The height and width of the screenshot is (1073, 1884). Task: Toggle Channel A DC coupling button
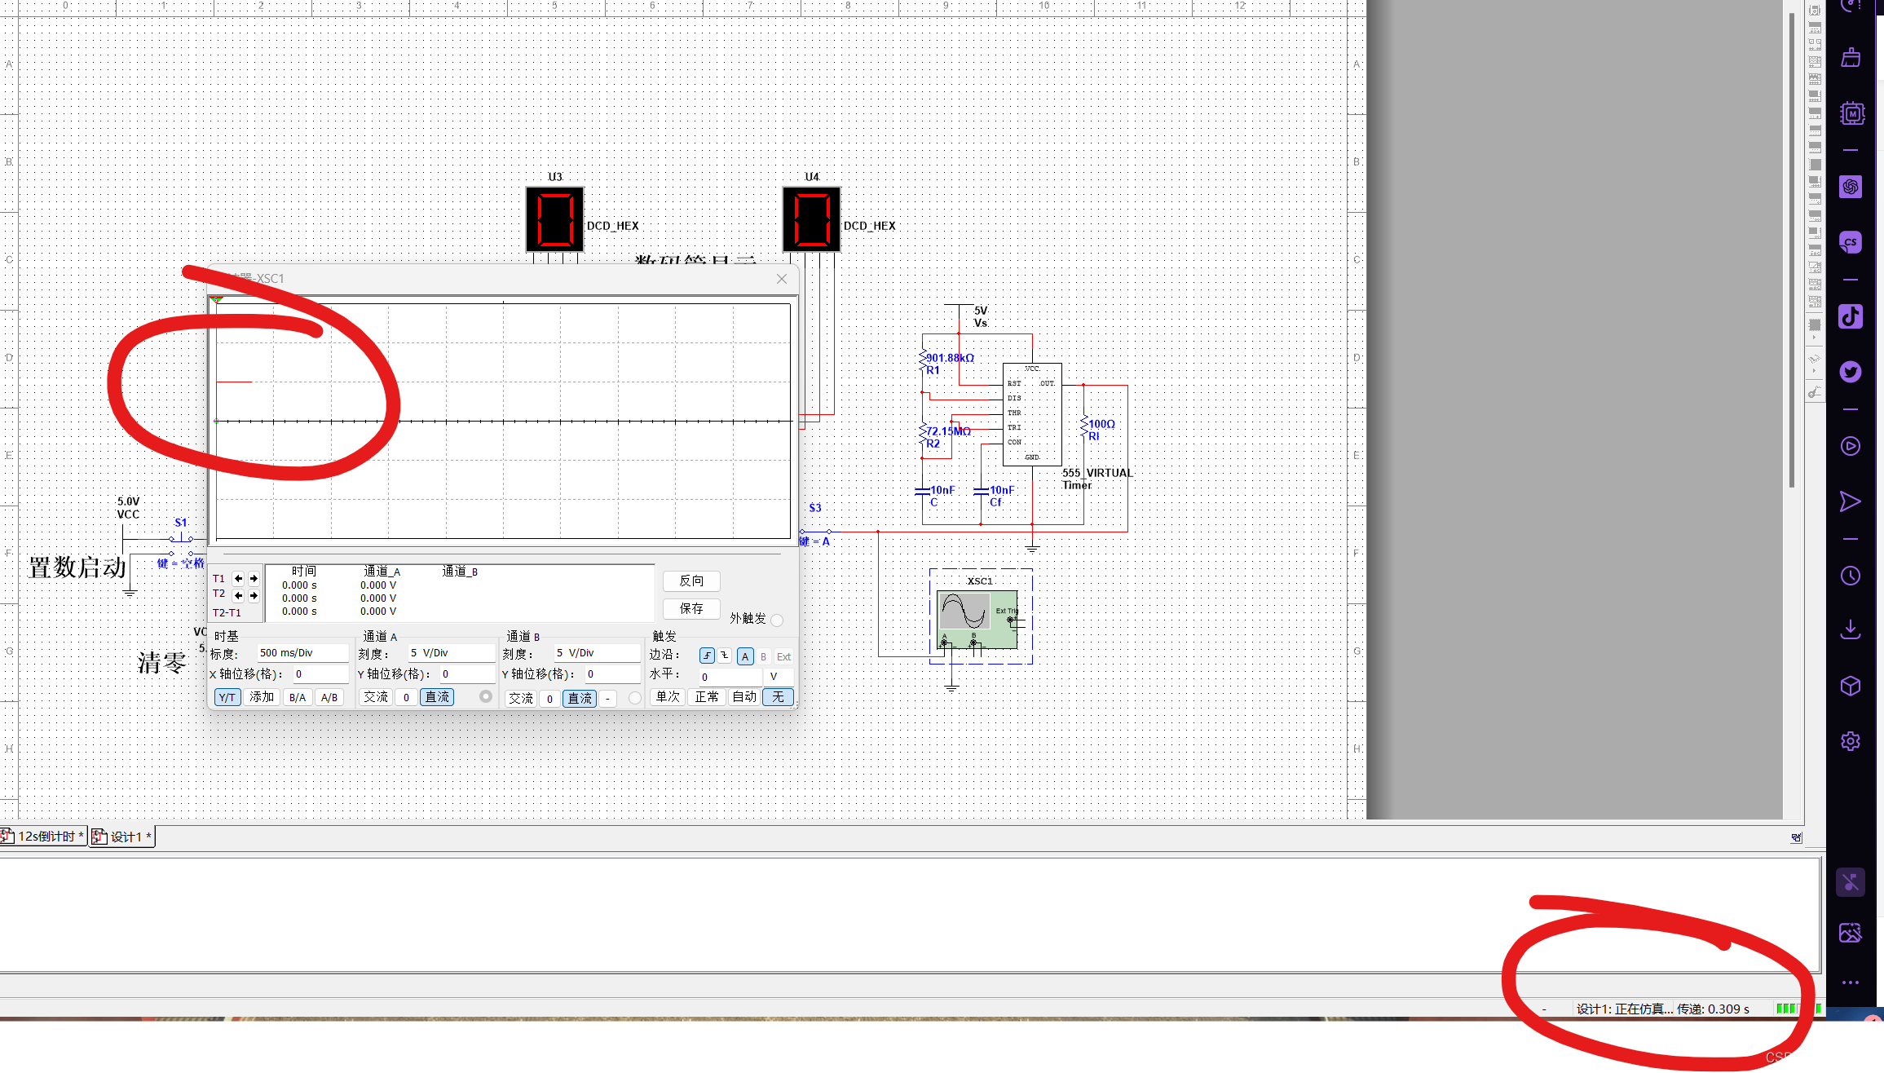tap(437, 697)
